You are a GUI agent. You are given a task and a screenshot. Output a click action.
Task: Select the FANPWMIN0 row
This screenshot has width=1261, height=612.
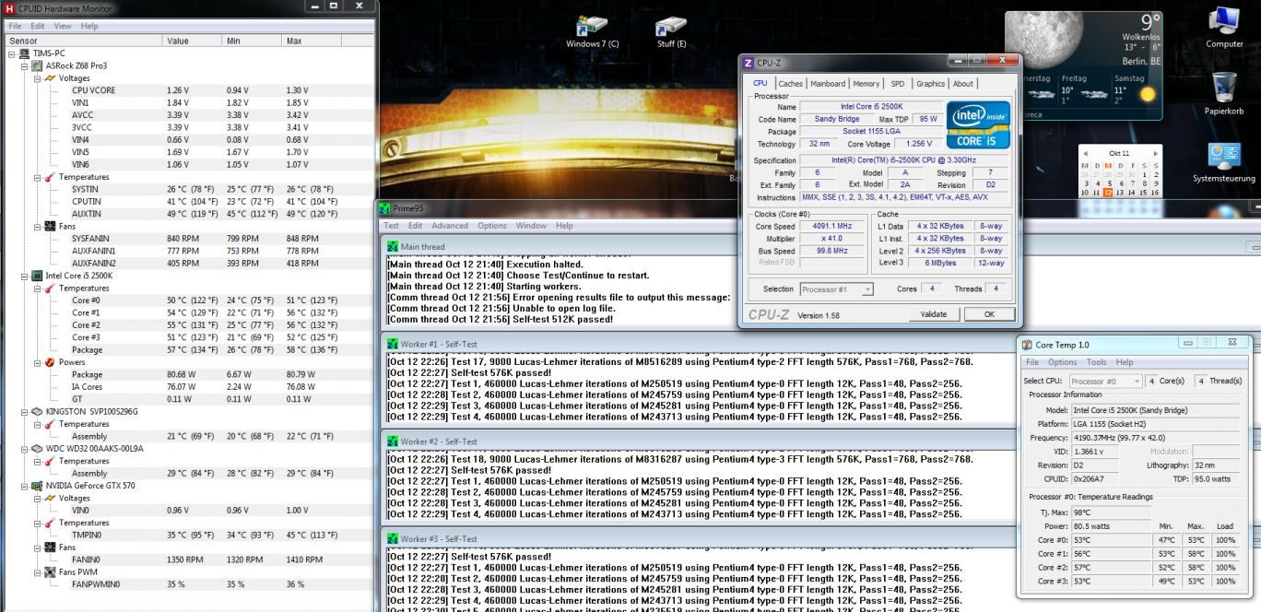(189, 583)
